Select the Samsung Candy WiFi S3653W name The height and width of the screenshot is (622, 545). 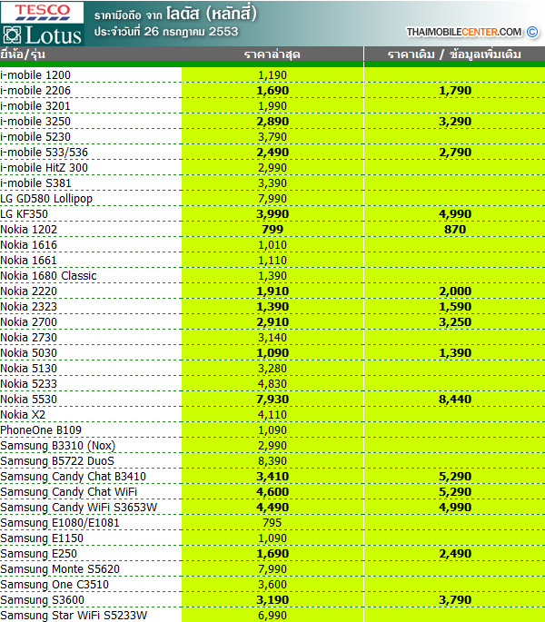[x=79, y=508]
